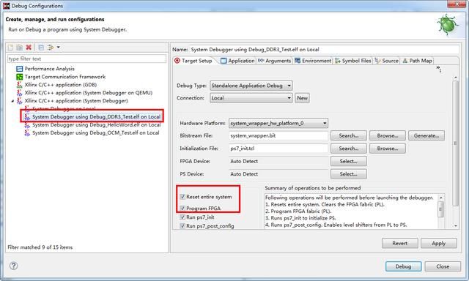Click the Debug Configurations title bar icon
Viewport: 469px width, 281px height.
click(x=6, y=6)
